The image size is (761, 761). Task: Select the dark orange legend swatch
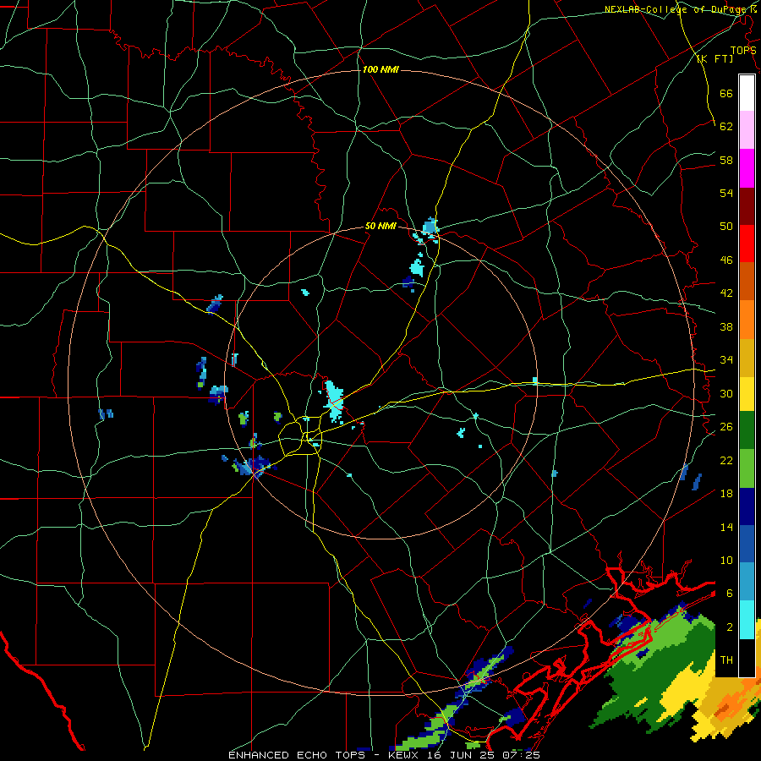747,281
